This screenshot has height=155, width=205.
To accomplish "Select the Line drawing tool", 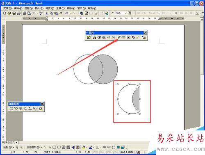I will click(x=45, y=147).
